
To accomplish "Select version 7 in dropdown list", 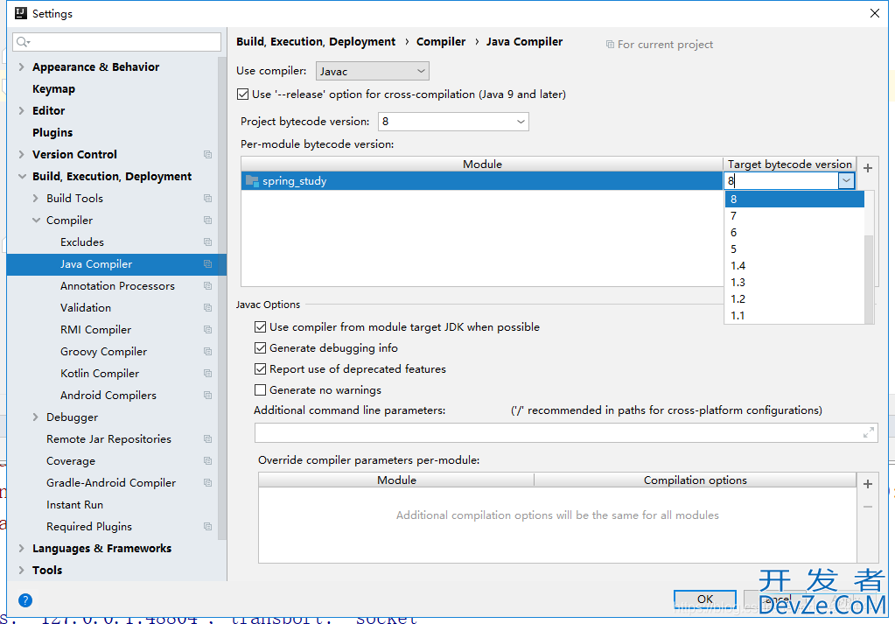I will tap(794, 216).
